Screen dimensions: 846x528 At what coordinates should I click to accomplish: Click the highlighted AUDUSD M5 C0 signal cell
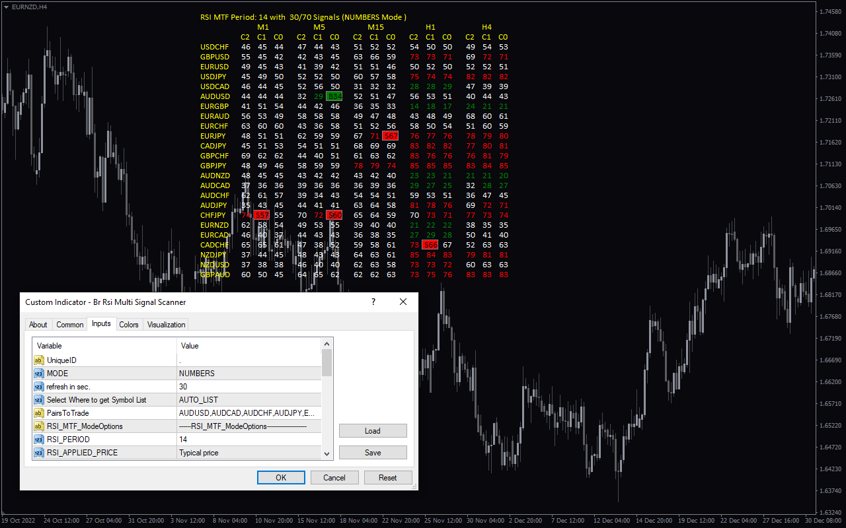334,96
